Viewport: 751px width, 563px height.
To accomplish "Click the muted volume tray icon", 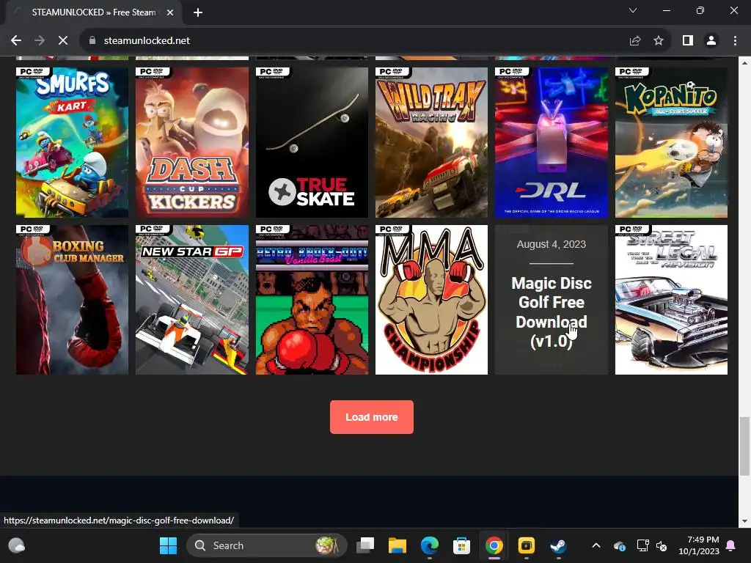I will (662, 545).
